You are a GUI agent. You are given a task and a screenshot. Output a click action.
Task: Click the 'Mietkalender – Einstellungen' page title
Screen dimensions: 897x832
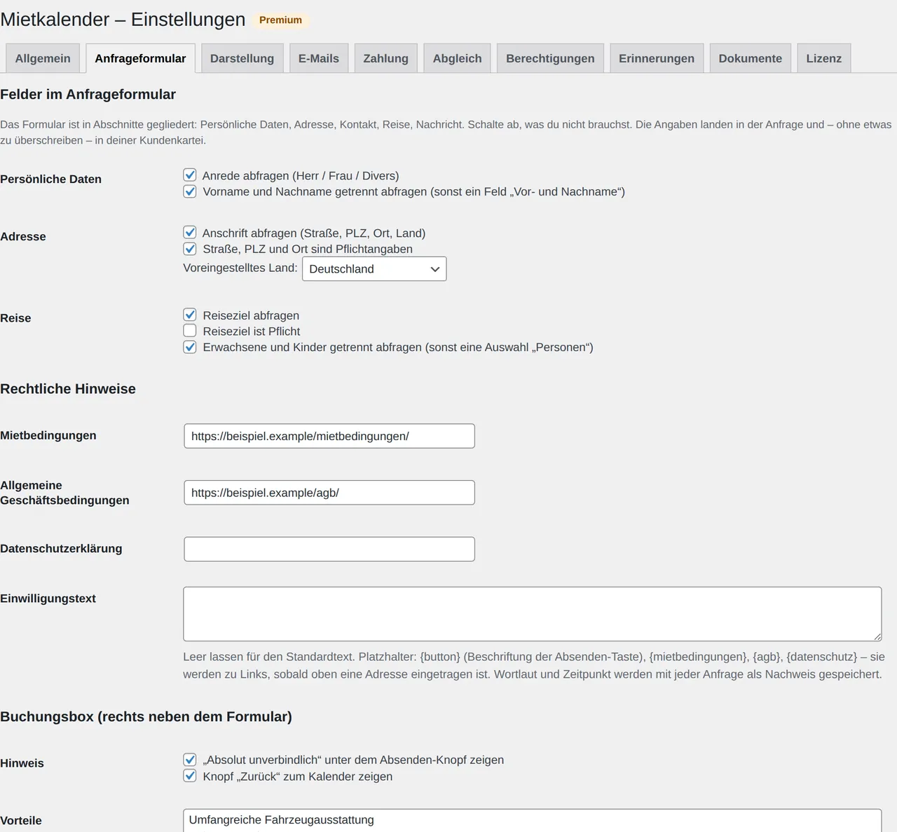[x=123, y=20]
